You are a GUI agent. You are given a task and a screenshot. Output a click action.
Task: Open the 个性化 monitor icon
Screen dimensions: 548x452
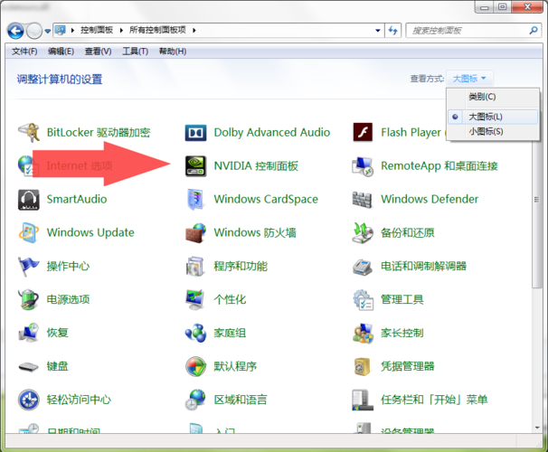click(195, 300)
